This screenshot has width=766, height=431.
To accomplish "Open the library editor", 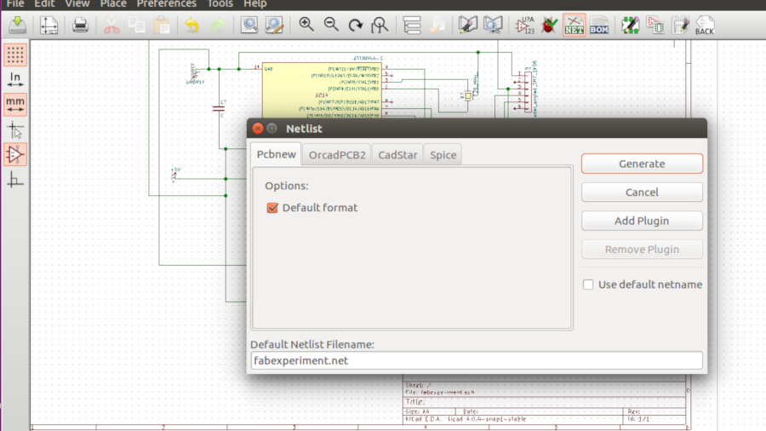I will tap(467, 25).
